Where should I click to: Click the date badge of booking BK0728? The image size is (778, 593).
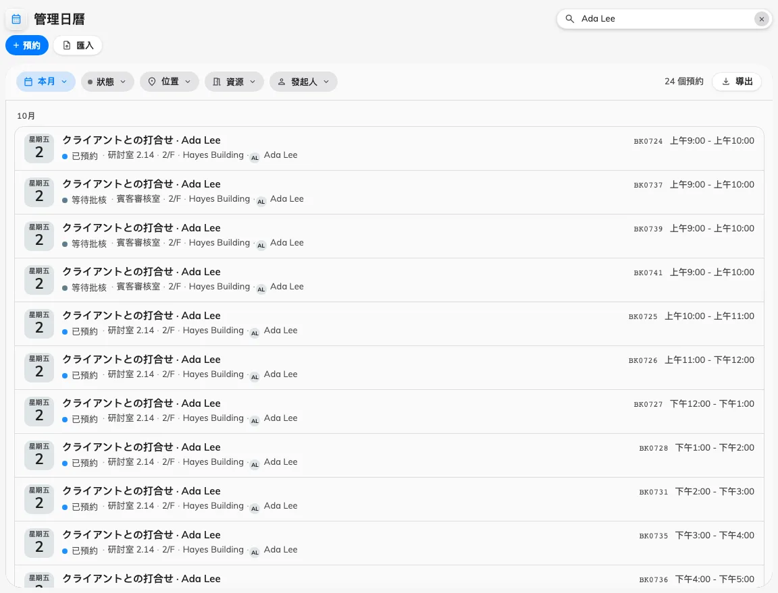coord(39,455)
